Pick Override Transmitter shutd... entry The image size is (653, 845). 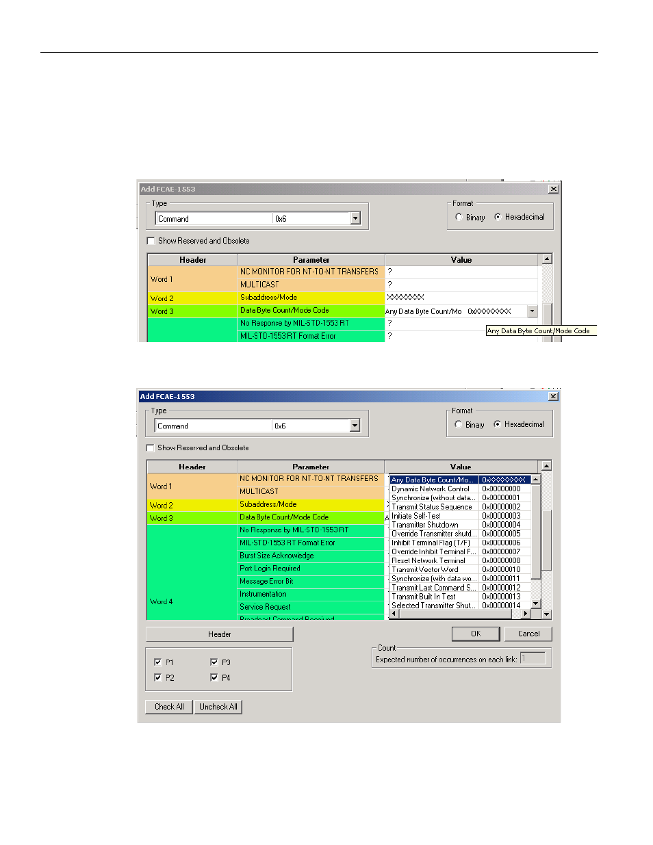[x=459, y=534]
